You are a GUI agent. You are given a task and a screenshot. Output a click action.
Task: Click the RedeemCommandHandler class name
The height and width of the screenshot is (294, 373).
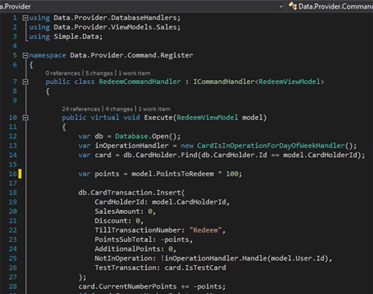[x=140, y=82]
